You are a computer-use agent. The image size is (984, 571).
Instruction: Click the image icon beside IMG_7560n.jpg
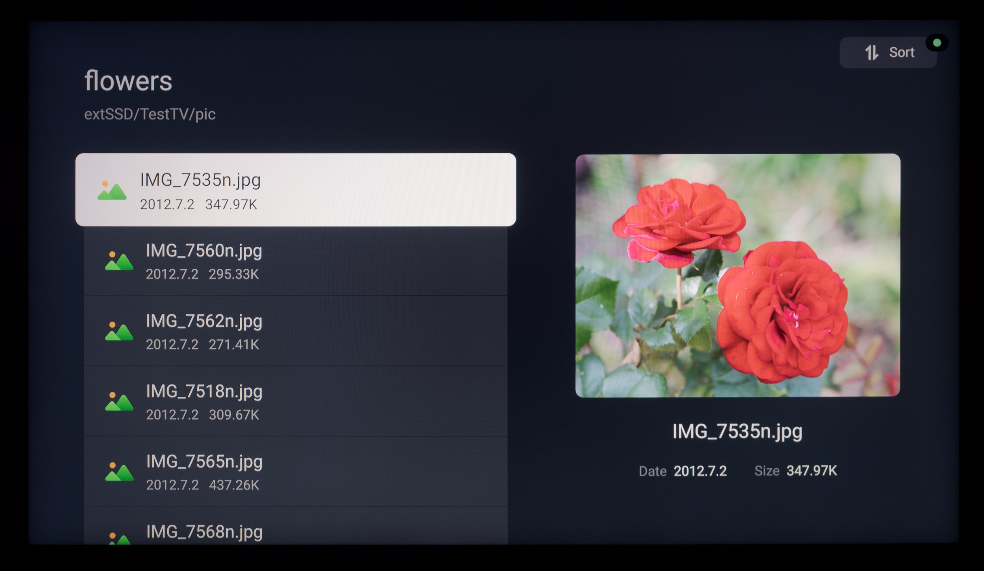(119, 261)
